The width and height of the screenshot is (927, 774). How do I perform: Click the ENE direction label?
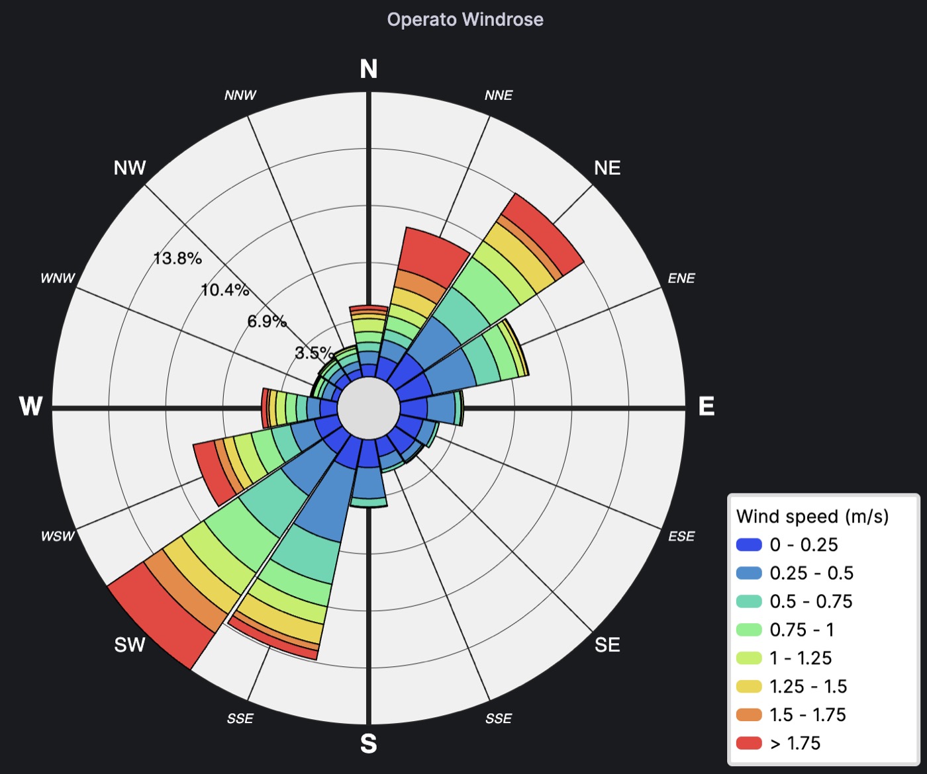point(681,279)
